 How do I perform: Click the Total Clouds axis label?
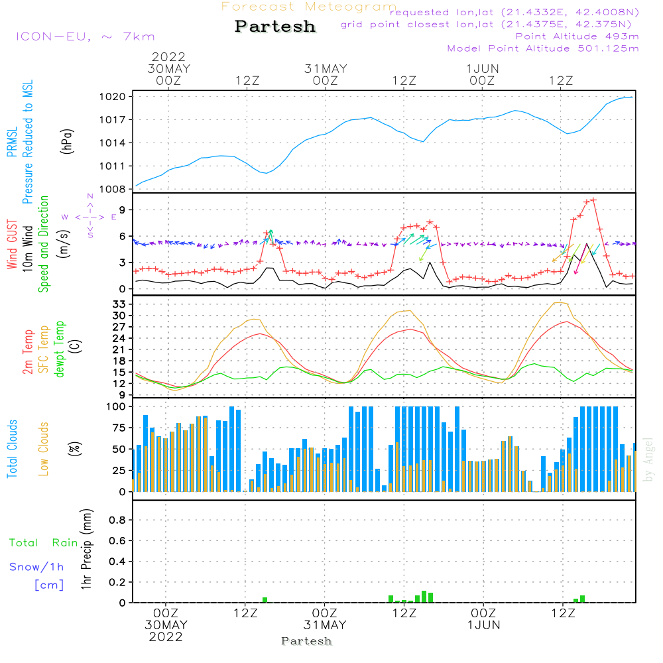pyautogui.click(x=12, y=449)
